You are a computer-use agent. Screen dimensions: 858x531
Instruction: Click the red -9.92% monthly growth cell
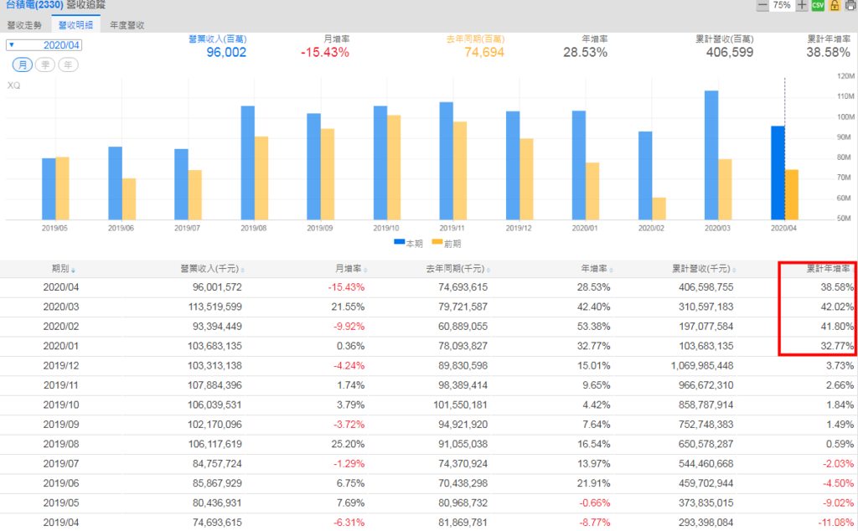coord(349,327)
